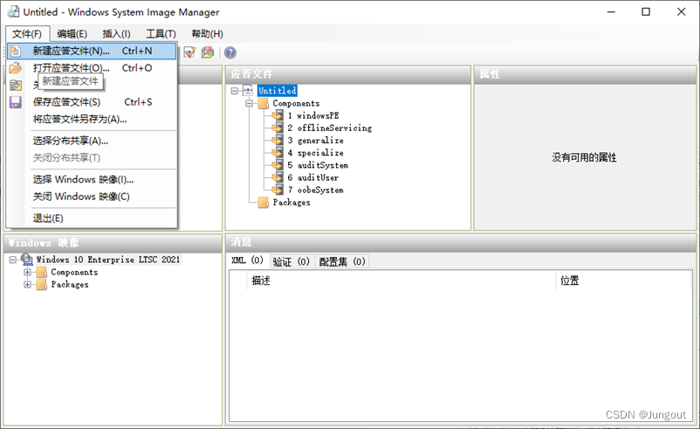
Task: Click Packages folder icon under Windows image
Action: pos(42,285)
